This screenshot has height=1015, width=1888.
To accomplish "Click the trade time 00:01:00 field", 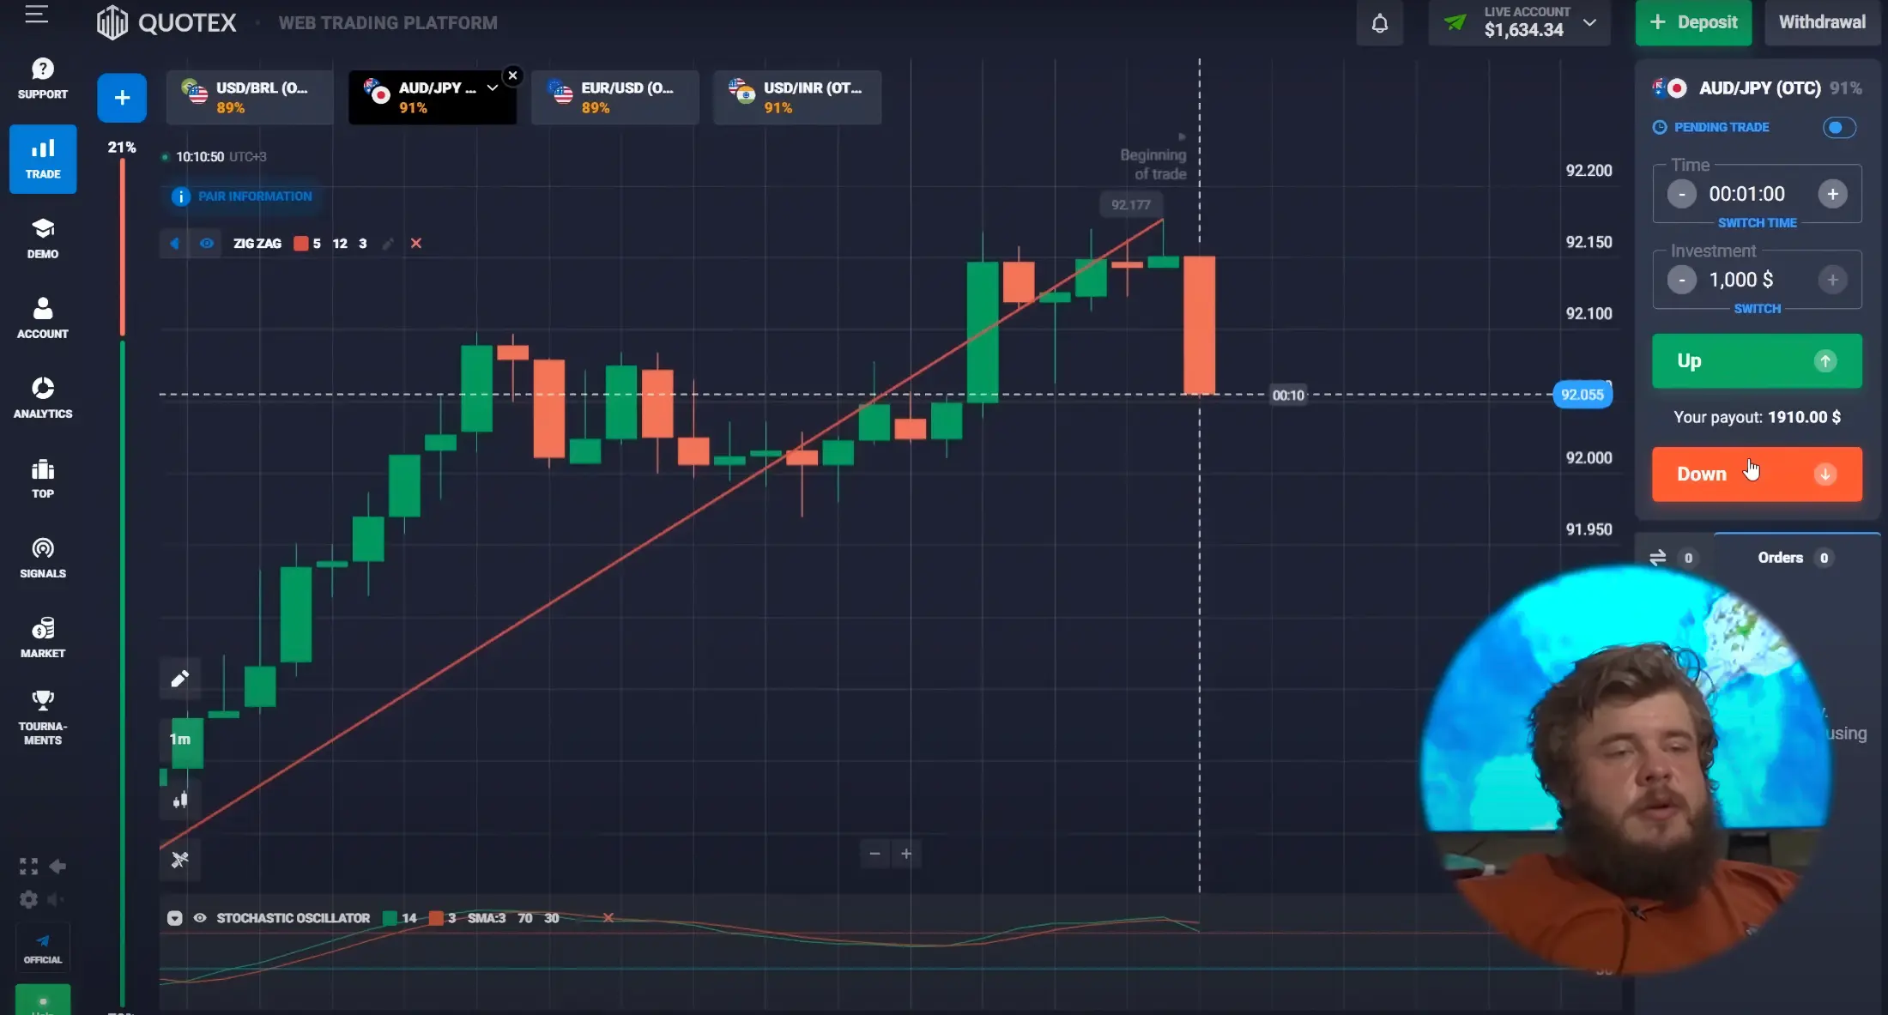I will coord(1746,194).
